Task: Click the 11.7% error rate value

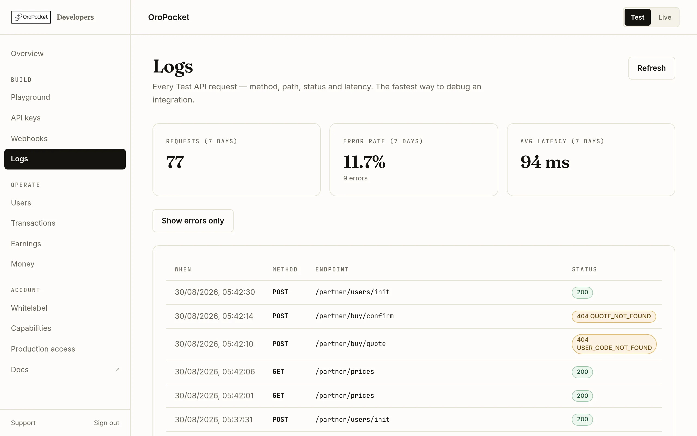Action: (x=364, y=162)
